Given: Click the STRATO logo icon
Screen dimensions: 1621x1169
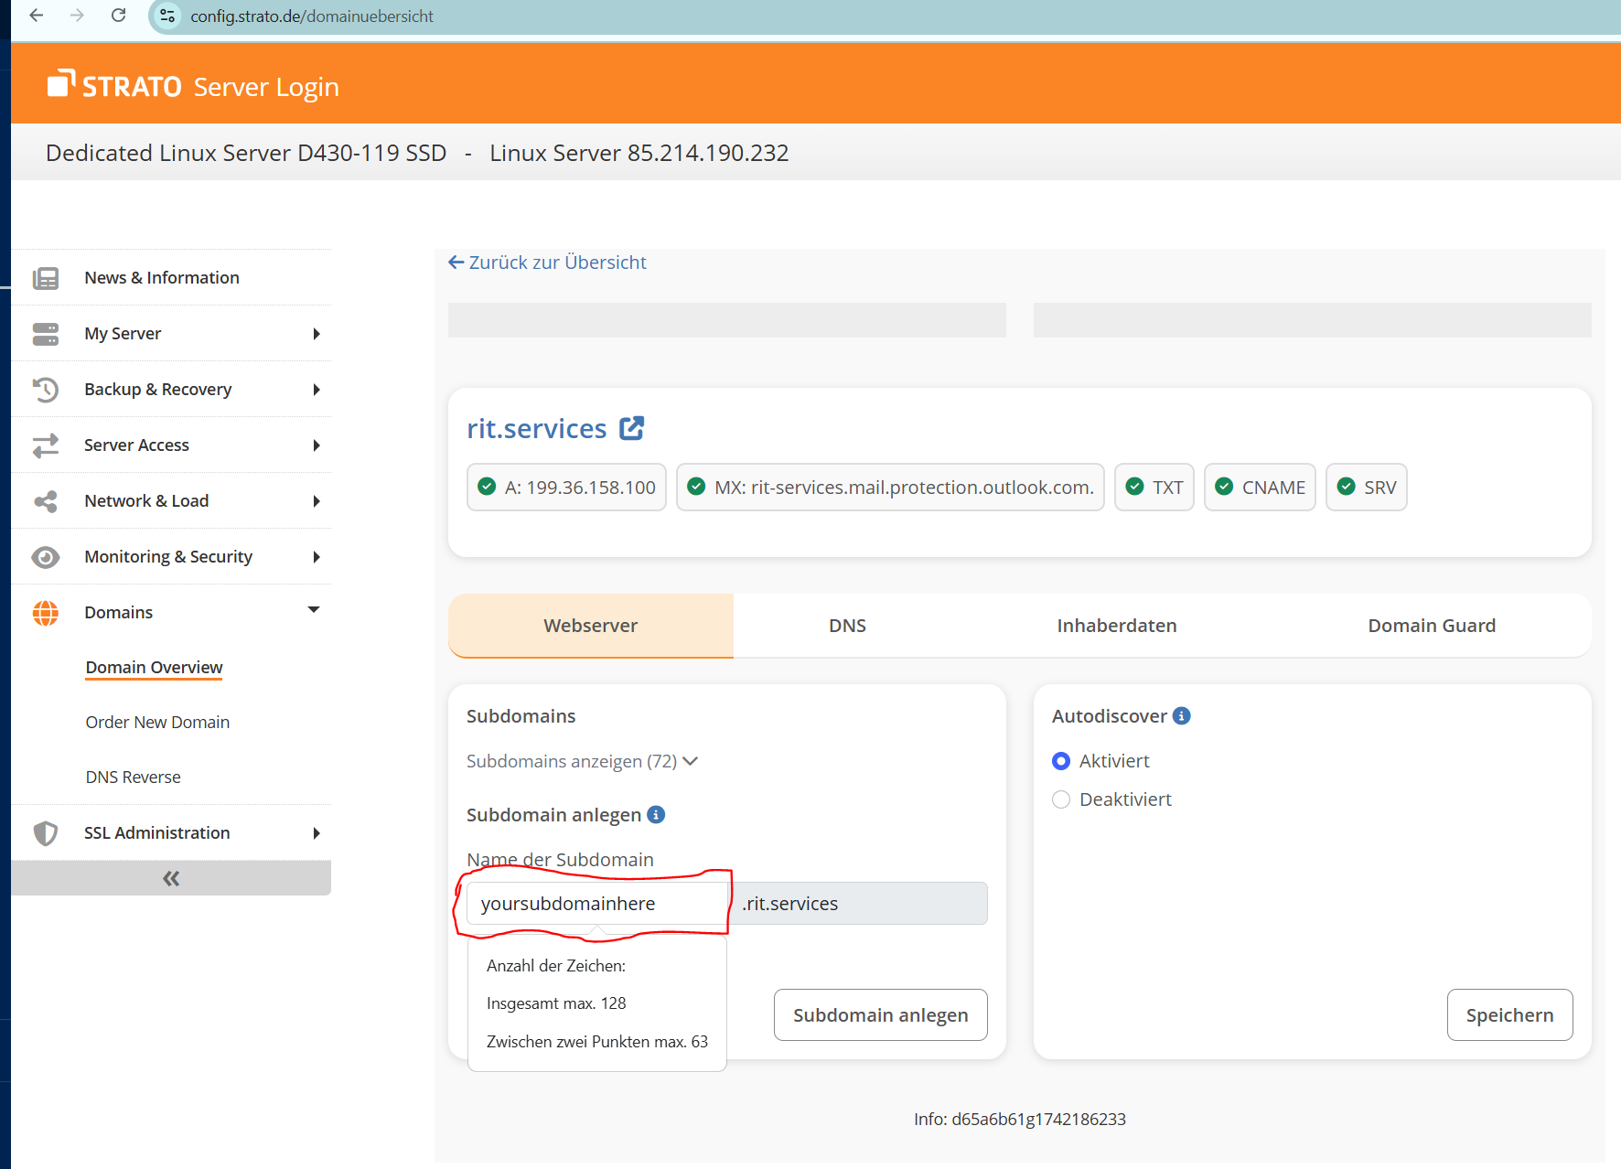Looking at the screenshot, I should (x=61, y=83).
